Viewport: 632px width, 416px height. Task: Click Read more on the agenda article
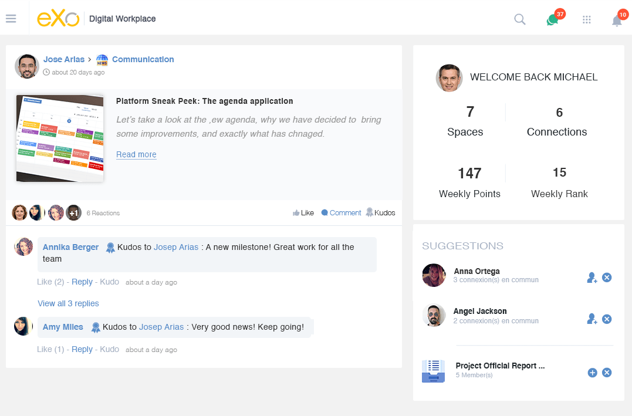(136, 154)
